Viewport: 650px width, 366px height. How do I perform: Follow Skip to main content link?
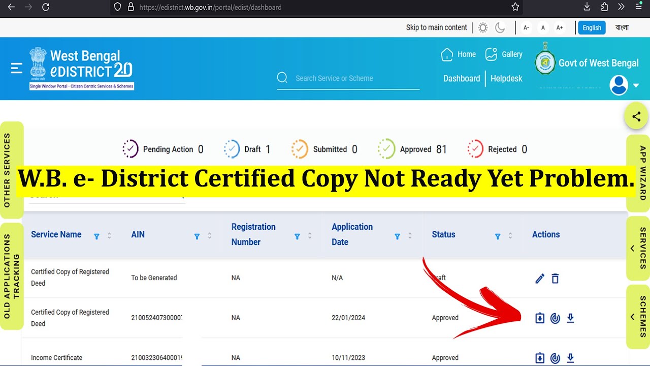(436, 28)
